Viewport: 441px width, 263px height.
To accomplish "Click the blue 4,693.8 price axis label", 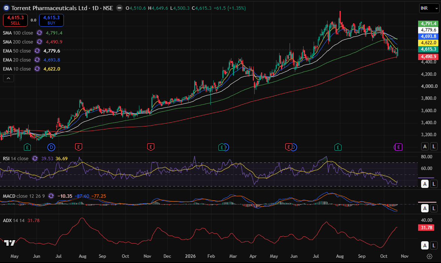I will pyautogui.click(x=428, y=36).
